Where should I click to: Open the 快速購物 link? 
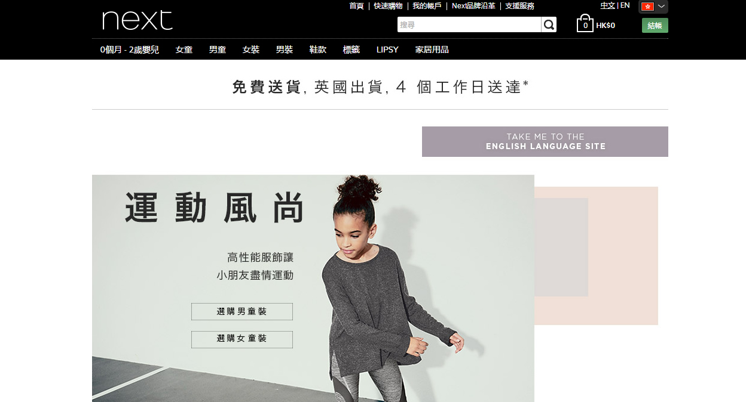389,6
